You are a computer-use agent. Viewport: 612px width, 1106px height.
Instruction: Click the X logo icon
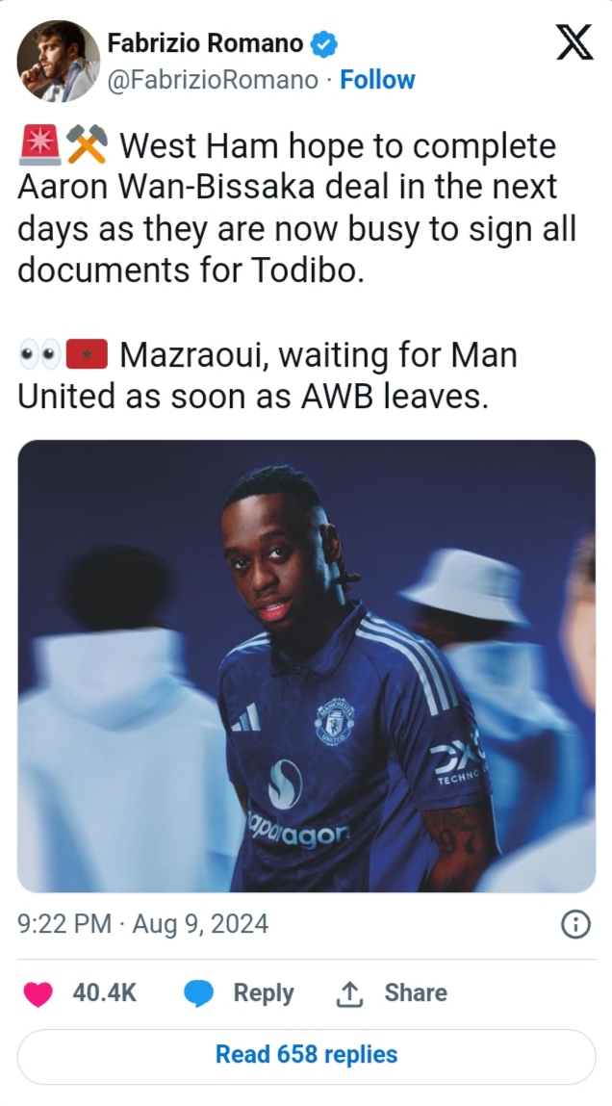(x=574, y=41)
